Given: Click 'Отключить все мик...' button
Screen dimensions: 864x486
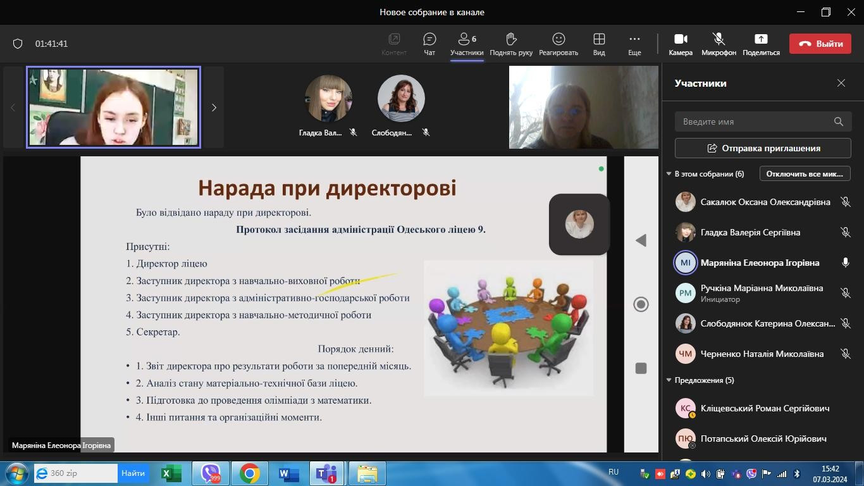Looking at the screenshot, I should [805, 173].
